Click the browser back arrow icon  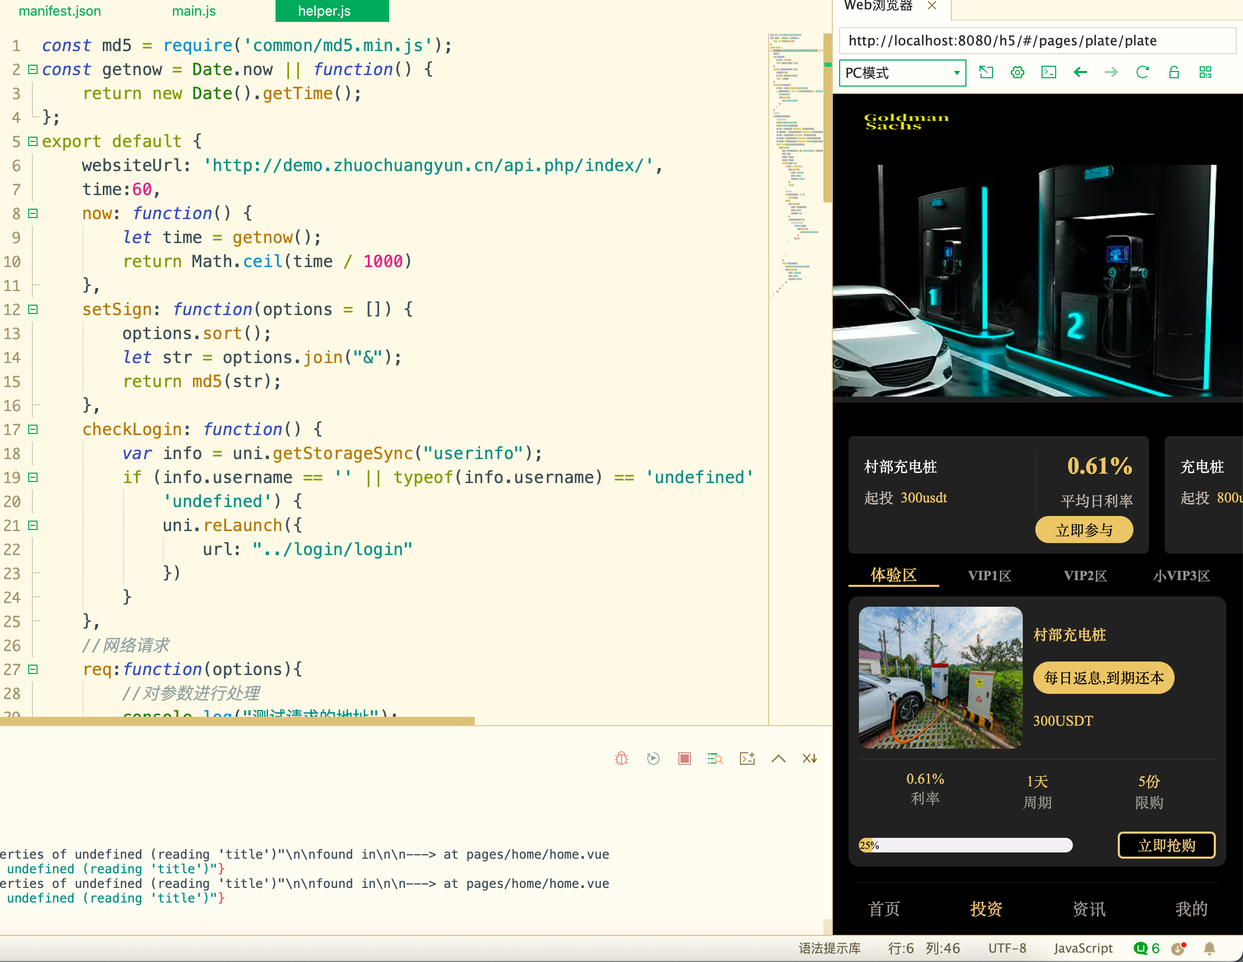pyautogui.click(x=1080, y=72)
